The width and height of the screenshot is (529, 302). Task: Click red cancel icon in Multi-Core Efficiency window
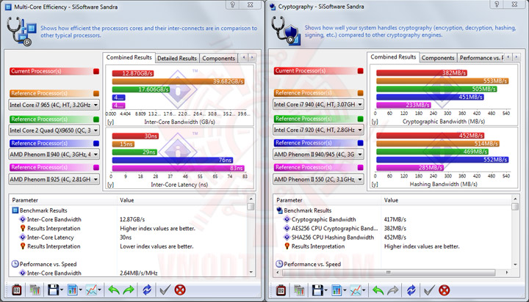tap(180, 290)
